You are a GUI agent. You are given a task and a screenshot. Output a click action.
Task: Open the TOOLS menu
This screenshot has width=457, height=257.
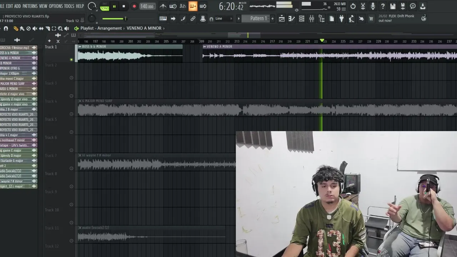[69, 6]
